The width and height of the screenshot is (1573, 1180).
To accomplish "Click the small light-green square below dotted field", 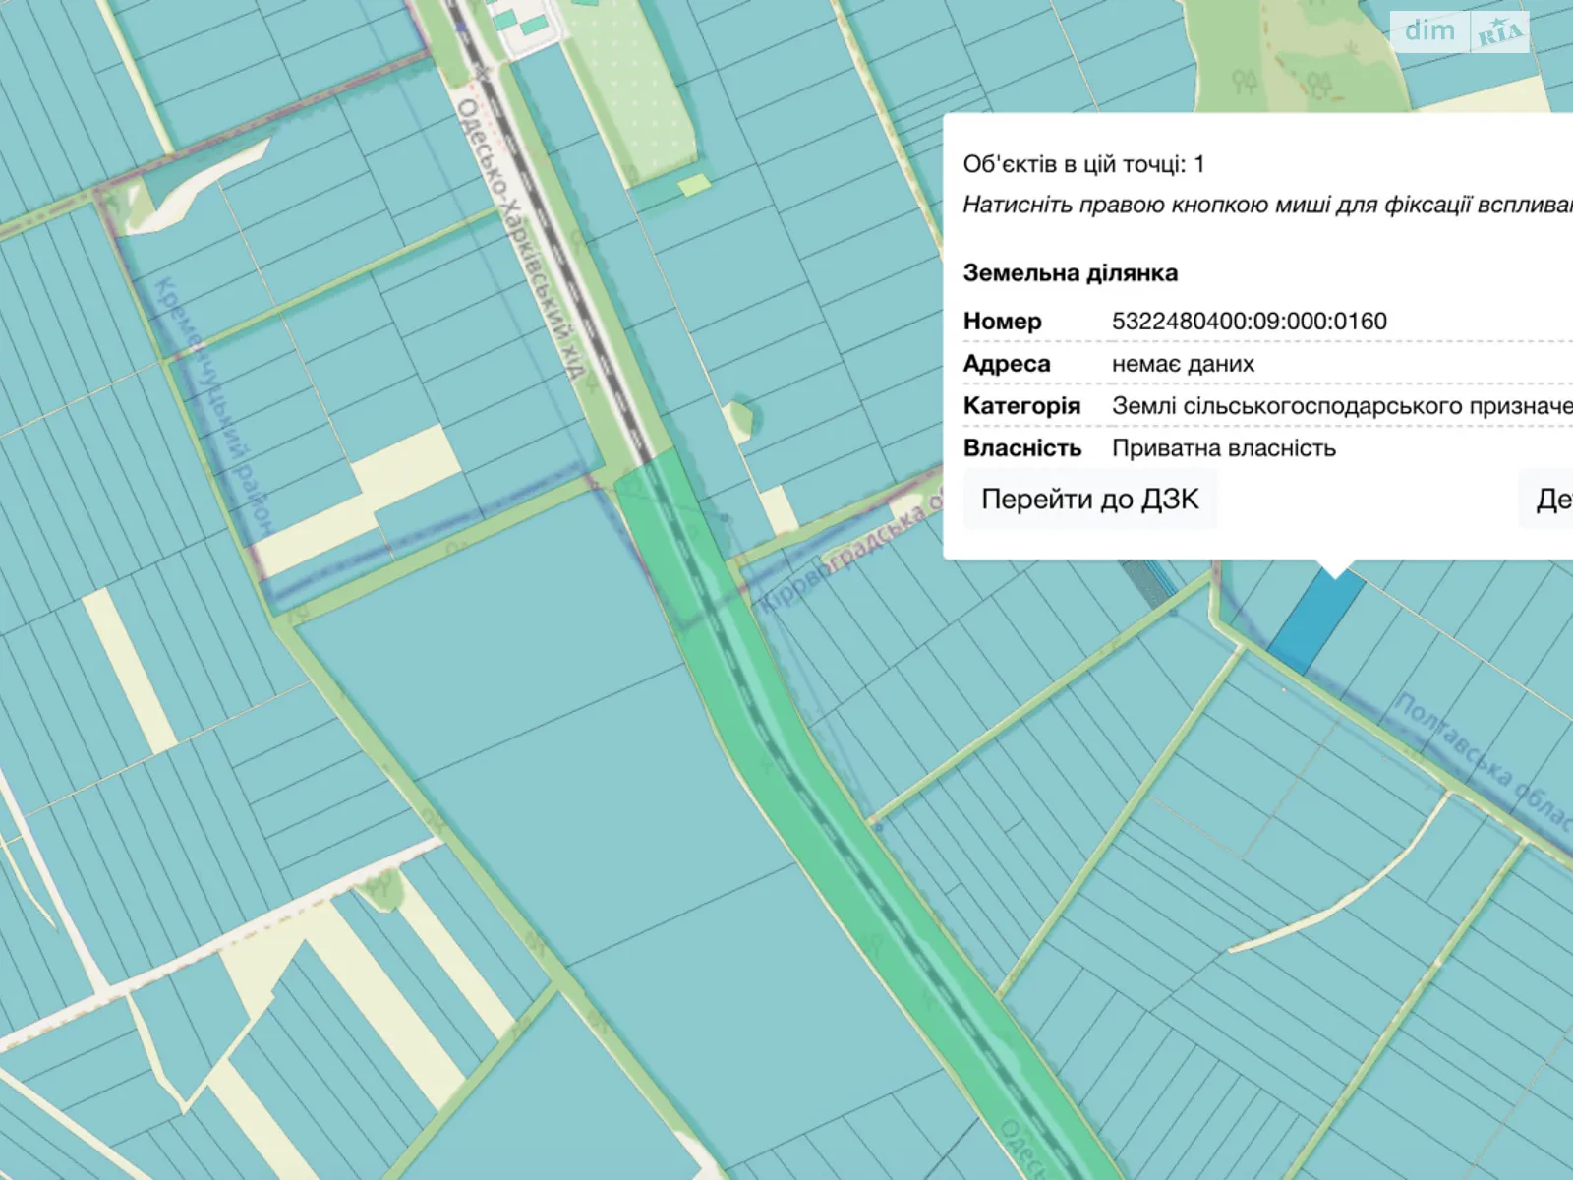I will tap(694, 184).
